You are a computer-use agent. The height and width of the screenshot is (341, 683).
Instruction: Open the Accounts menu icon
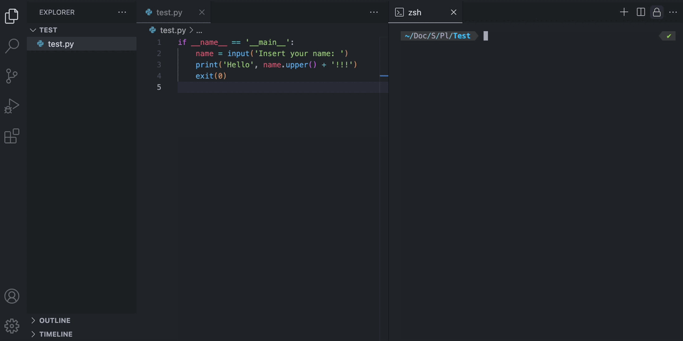(12, 296)
